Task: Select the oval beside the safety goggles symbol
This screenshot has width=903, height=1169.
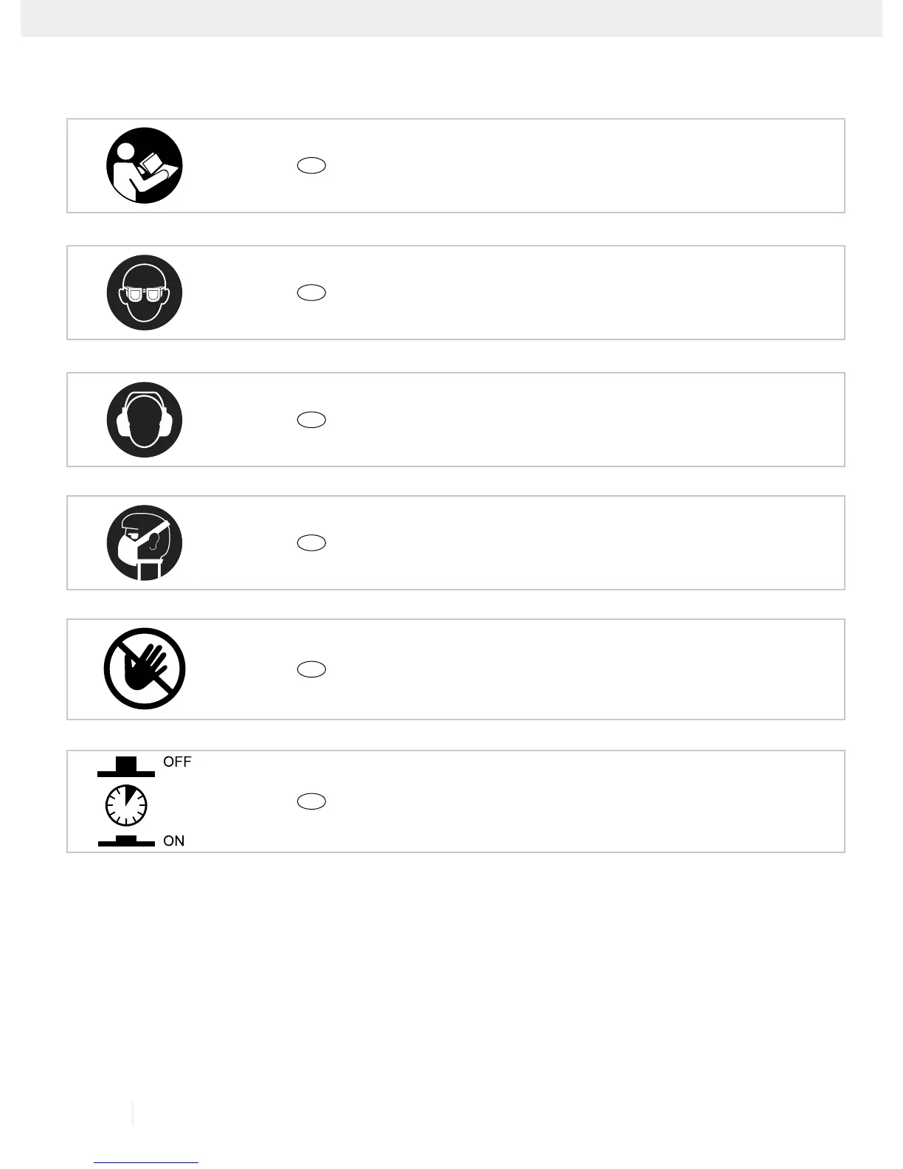Action: [311, 292]
